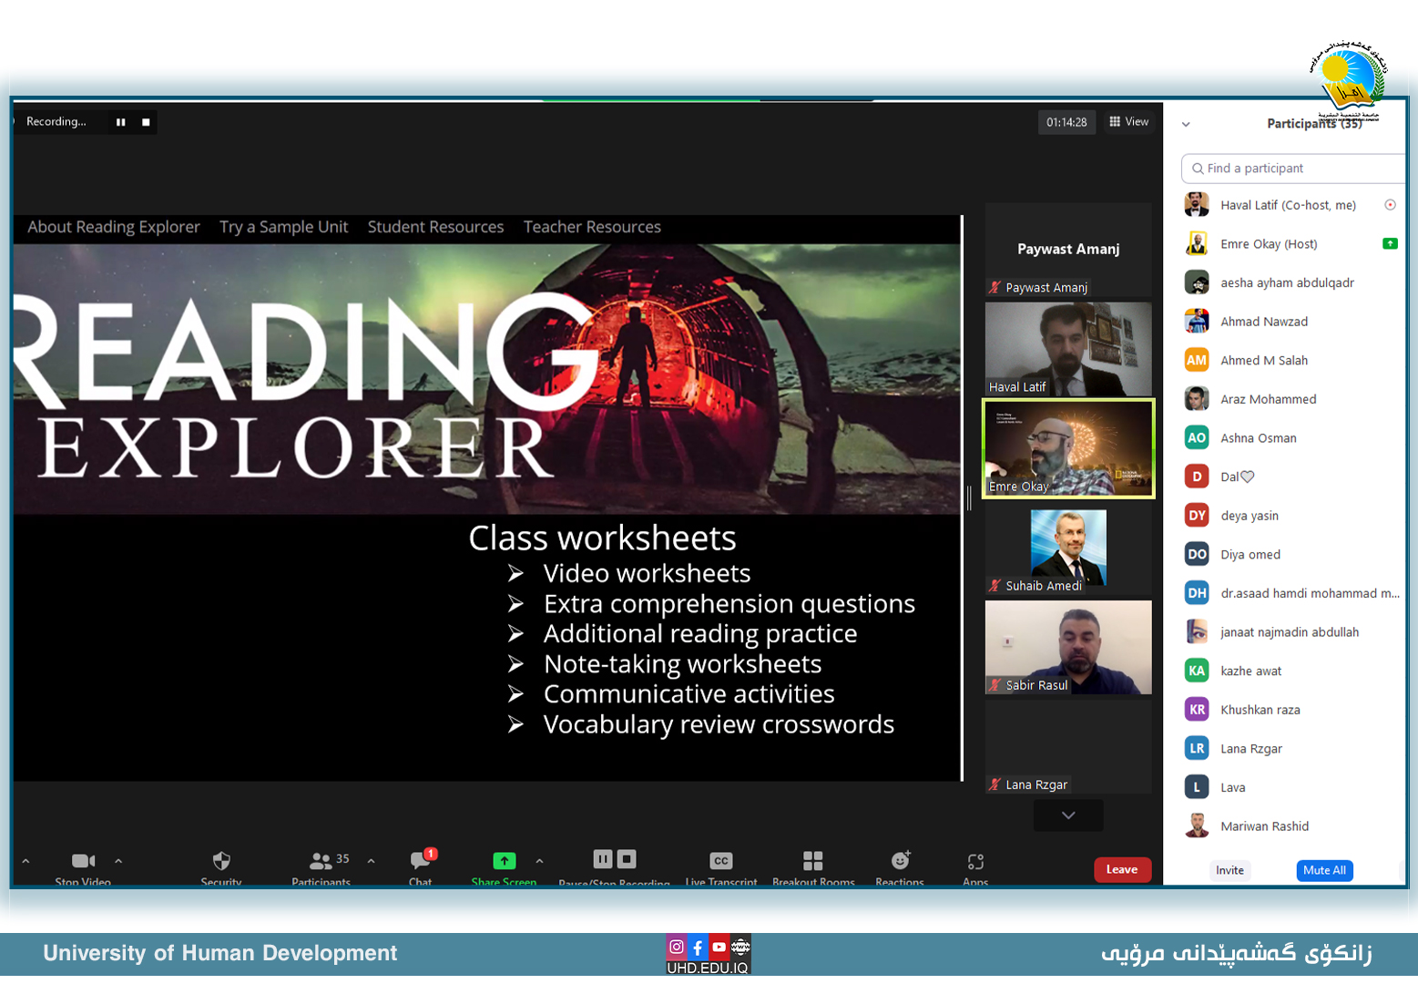Click the meeting timer 01:14:28

point(1066,122)
